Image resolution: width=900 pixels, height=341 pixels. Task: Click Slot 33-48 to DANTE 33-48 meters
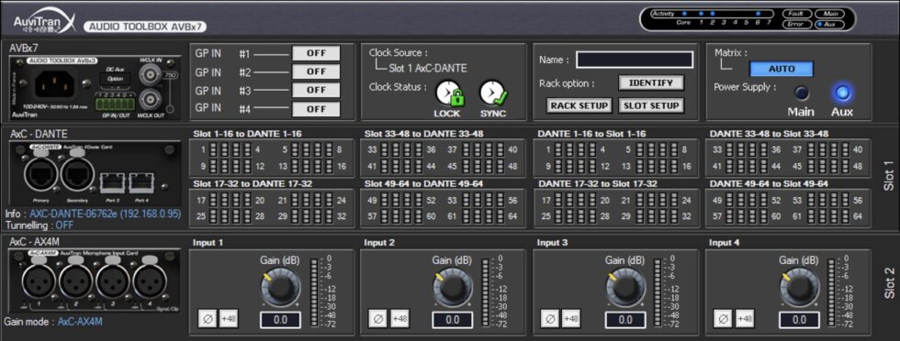443,158
